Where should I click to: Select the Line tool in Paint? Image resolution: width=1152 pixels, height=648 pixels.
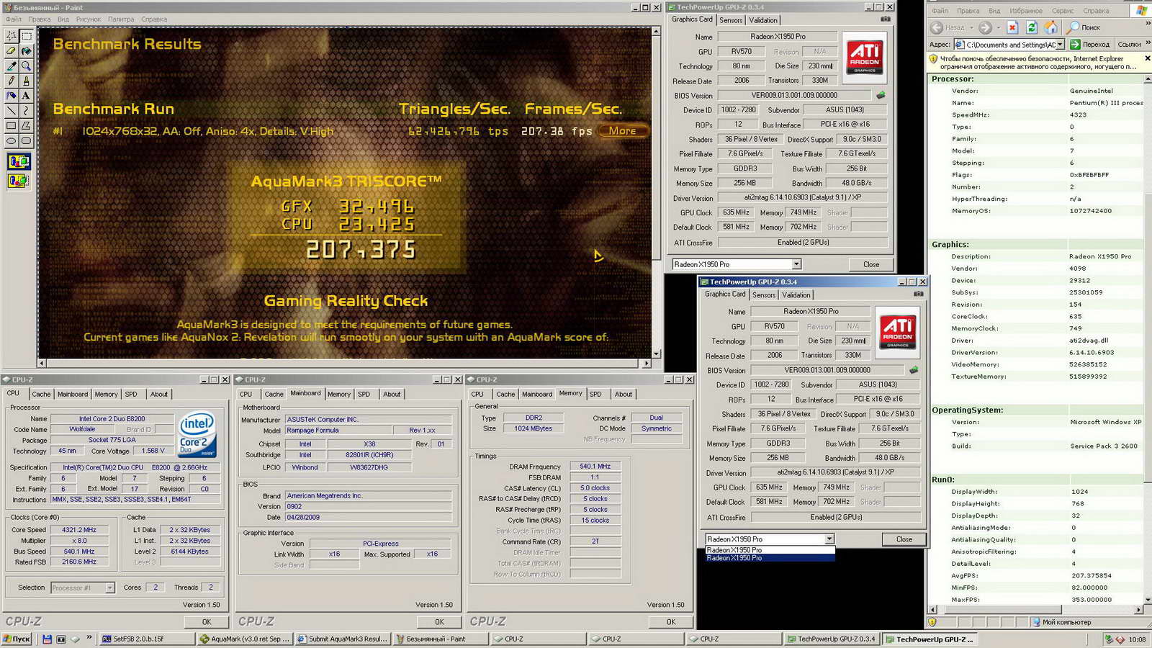coord(12,111)
